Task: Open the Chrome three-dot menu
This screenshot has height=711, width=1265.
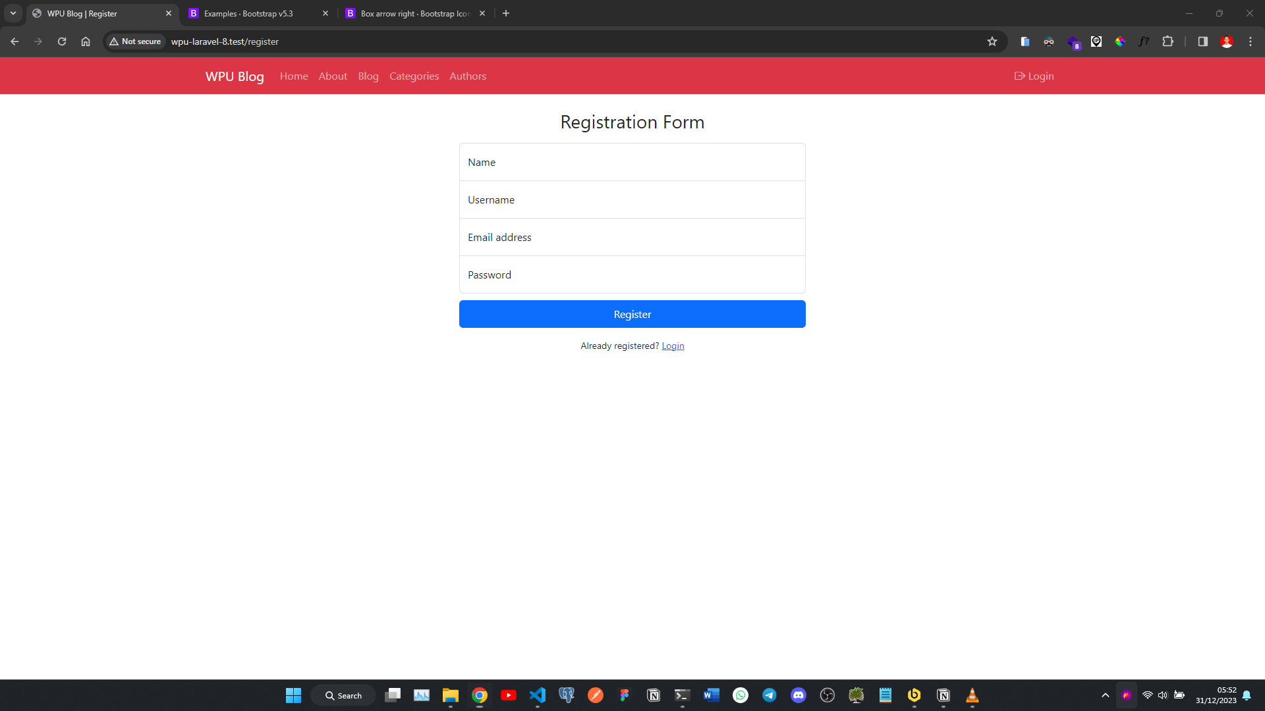Action: click(1250, 41)
